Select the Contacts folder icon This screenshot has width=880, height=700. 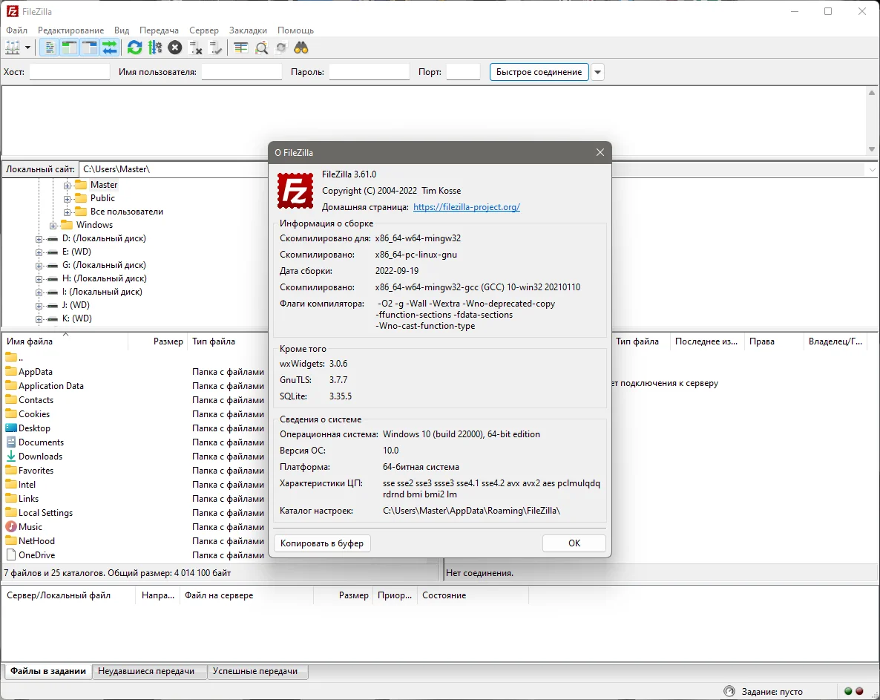(x=10, y=399)
